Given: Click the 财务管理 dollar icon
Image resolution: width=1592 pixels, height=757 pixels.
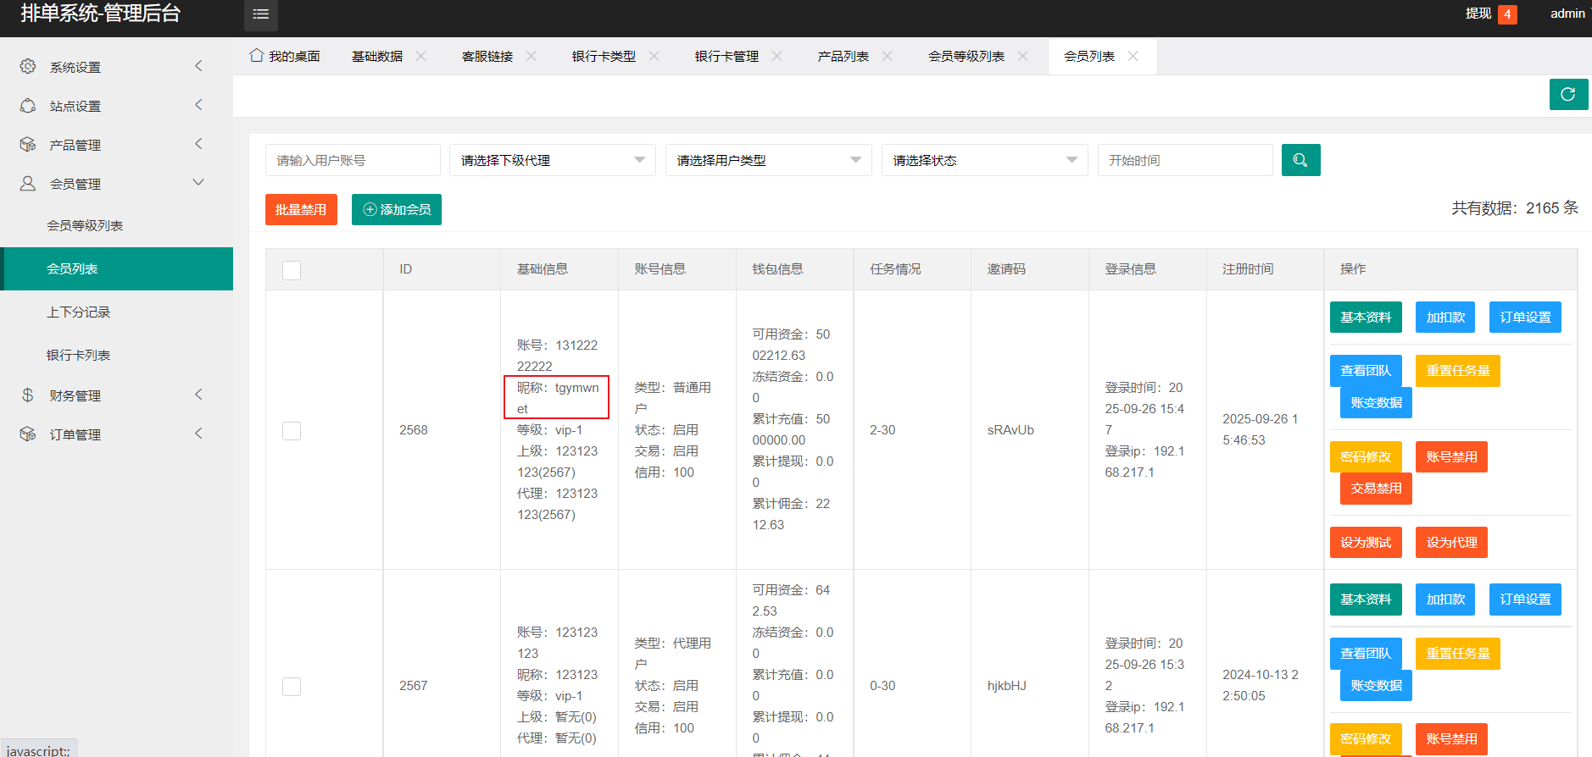Looking at the screenshot, I should [28, 395].
